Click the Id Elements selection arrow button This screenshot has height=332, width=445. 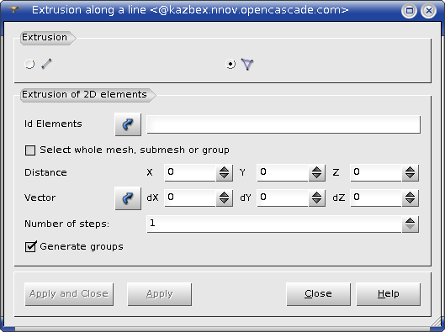tap(128, 124)
